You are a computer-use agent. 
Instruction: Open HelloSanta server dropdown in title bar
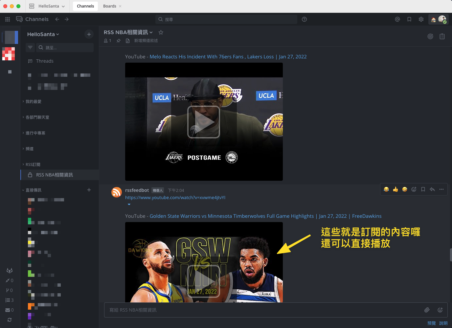(47, 6)
